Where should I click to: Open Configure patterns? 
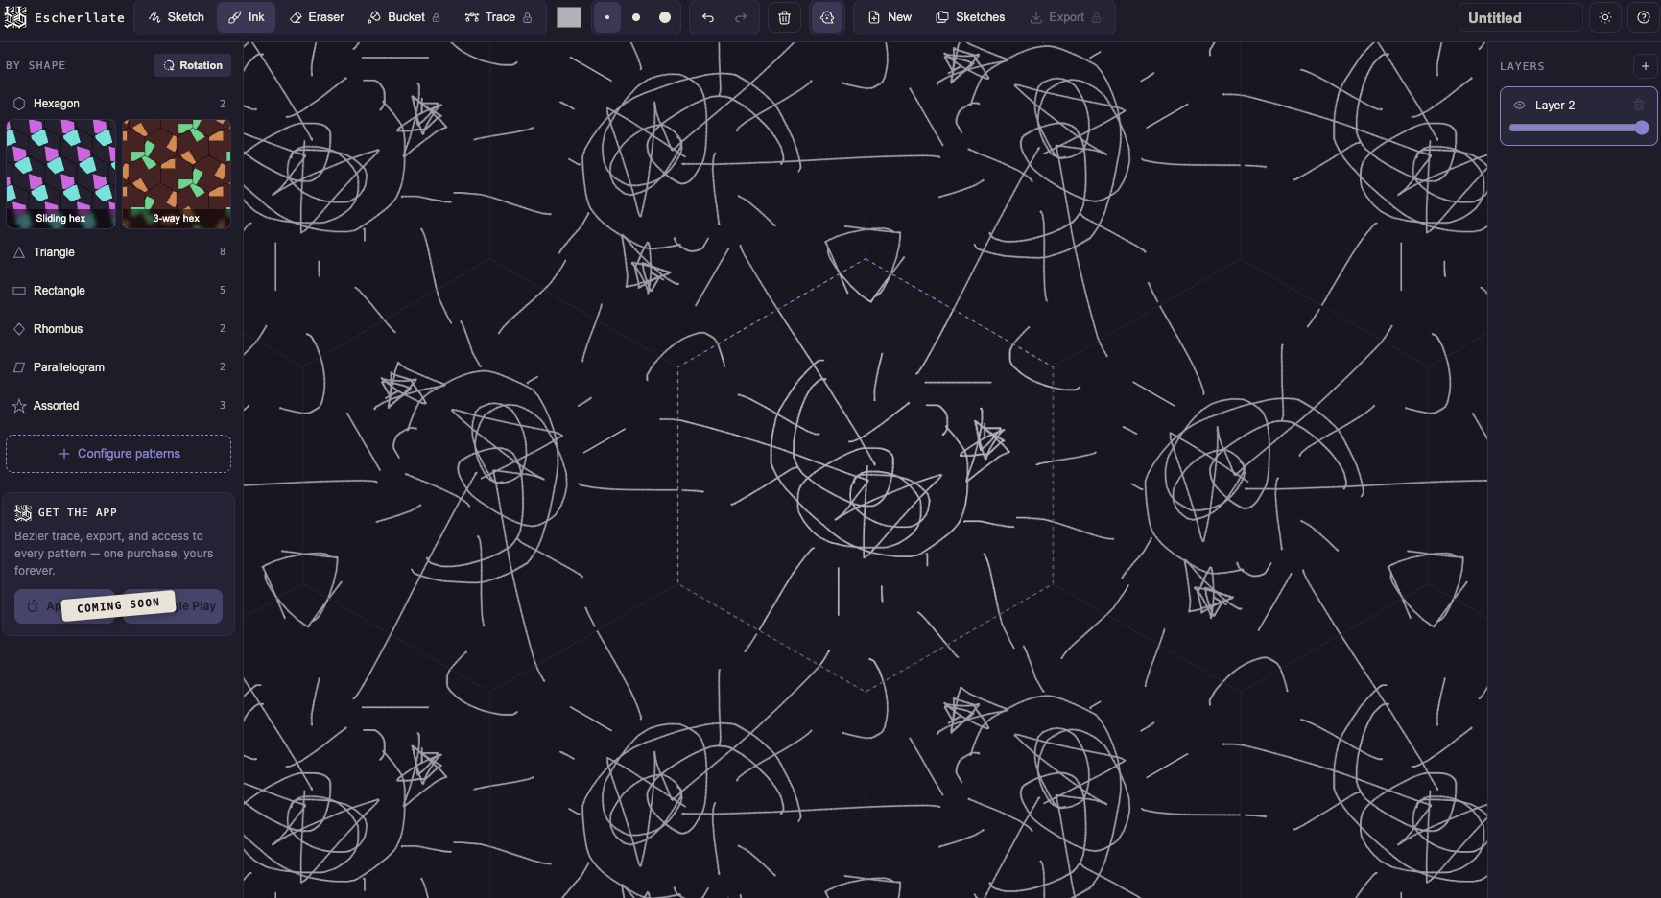tap(119, 454)
